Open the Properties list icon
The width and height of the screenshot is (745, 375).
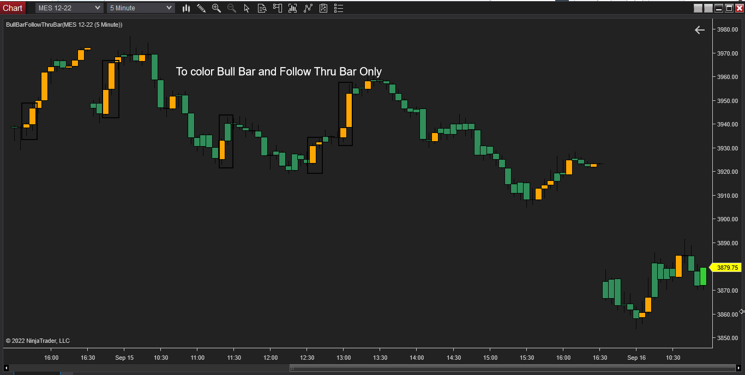coord(339,8)
